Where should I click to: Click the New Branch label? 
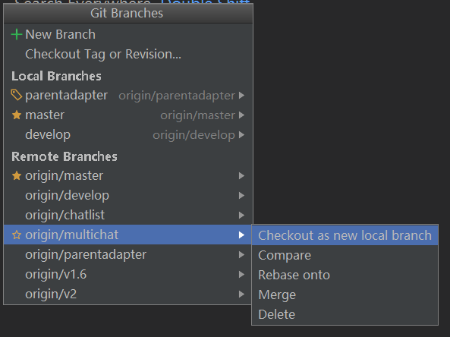click(60, 34)
